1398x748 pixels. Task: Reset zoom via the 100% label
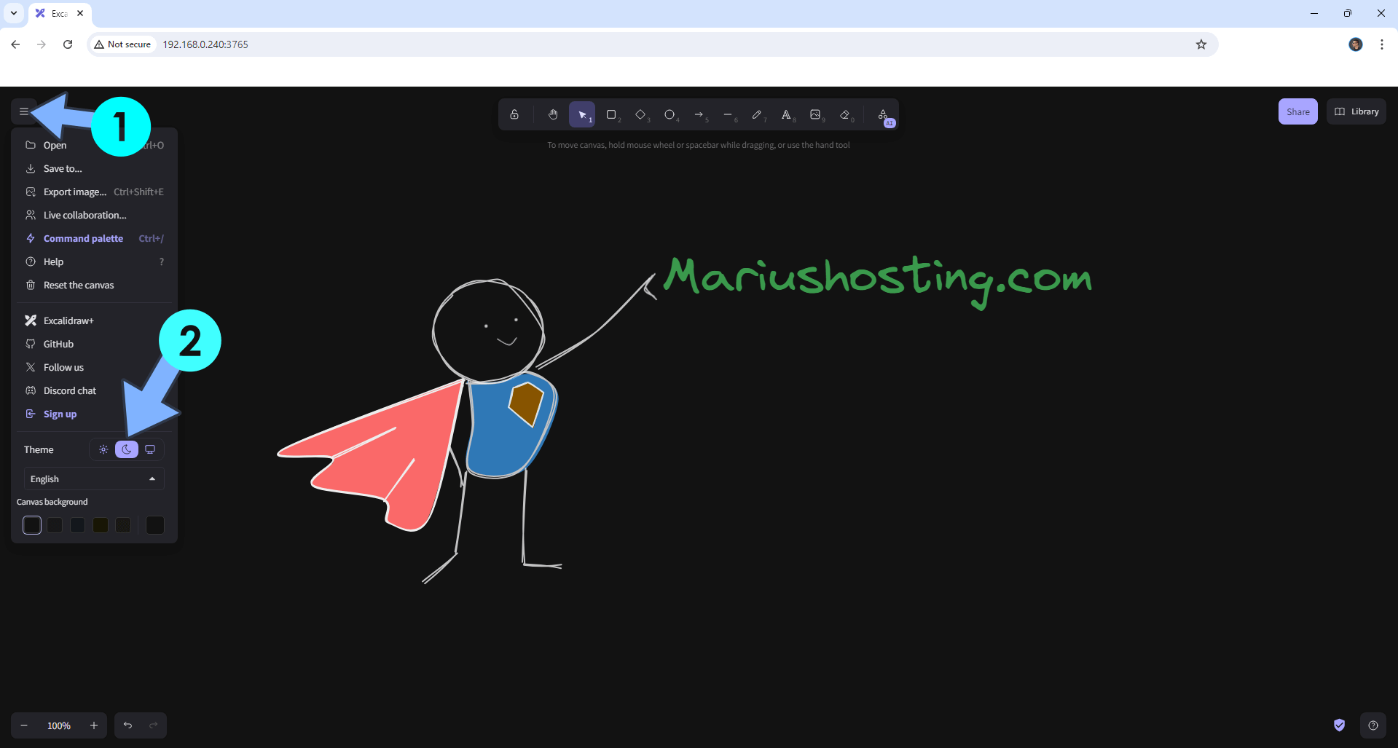(x=59, y=725)
